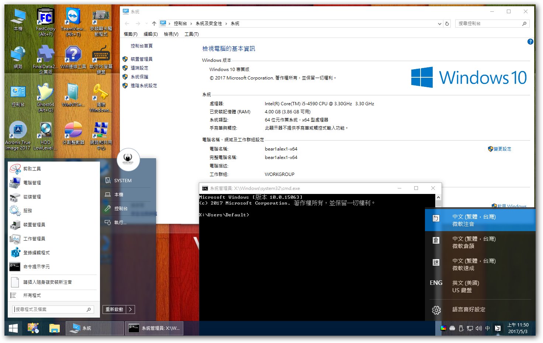This screenshot has height=343, width=543.
Task: Go to 控制台首頁 link
Action: pos(142,46)
